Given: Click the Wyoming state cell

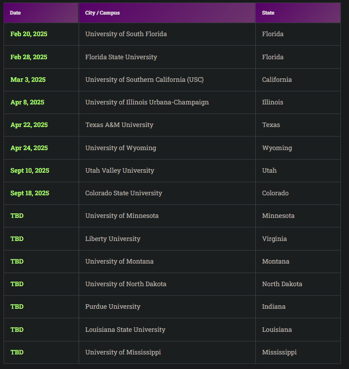Looking at the screenshot, I should 277,148.
